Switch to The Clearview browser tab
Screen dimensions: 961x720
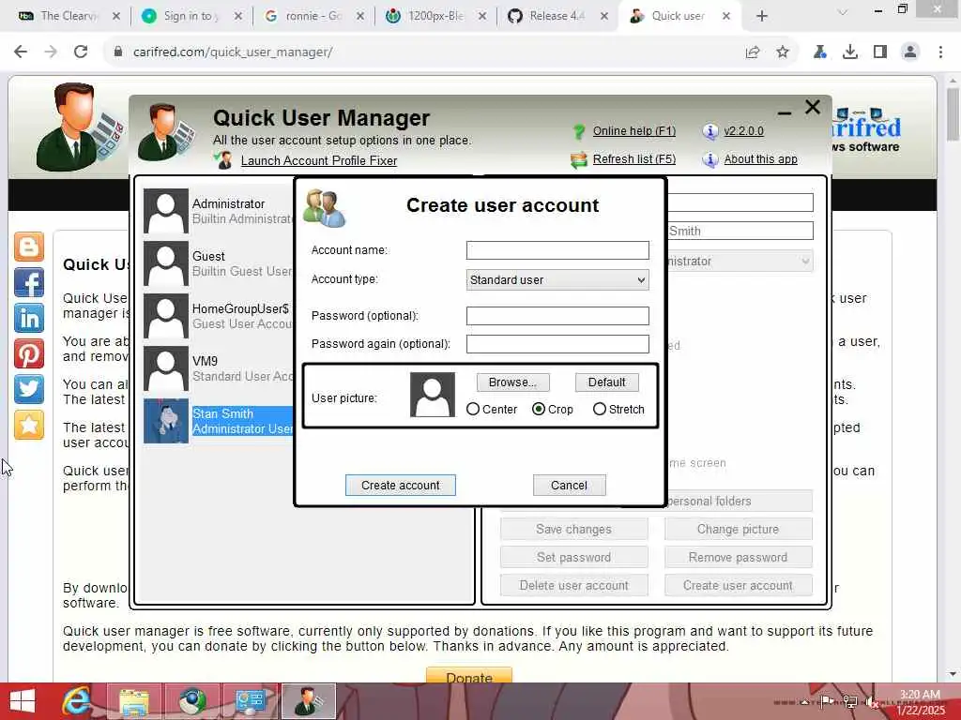coord(69,16)
